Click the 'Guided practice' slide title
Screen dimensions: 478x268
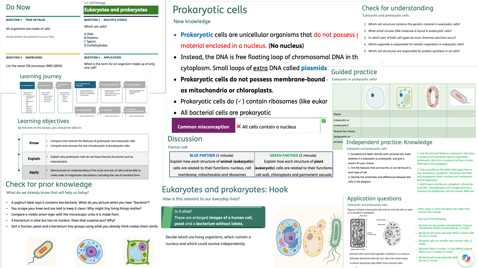(x=354, y=72)
